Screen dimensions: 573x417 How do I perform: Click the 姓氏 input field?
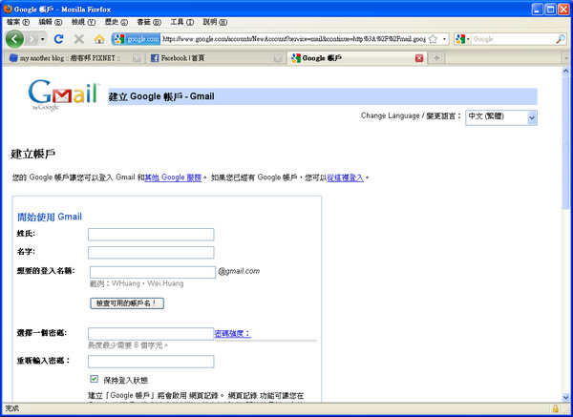tap(151, 235)
